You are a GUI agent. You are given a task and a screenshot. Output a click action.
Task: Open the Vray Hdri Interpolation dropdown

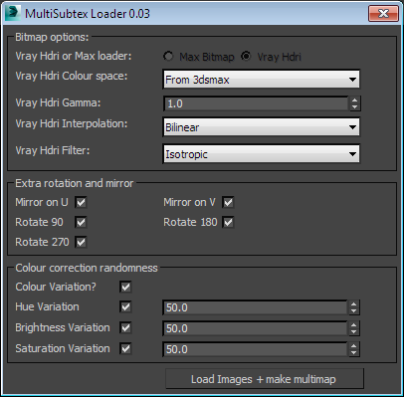point(262,127)
